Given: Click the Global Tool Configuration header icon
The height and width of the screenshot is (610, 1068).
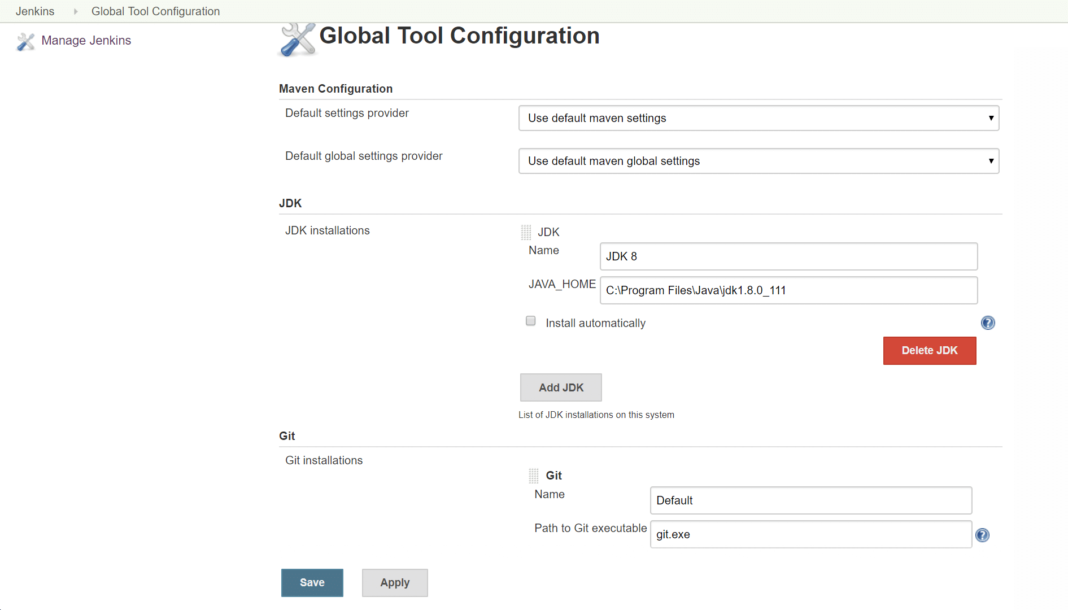Looking at the screenshot, I should (297, 40).
